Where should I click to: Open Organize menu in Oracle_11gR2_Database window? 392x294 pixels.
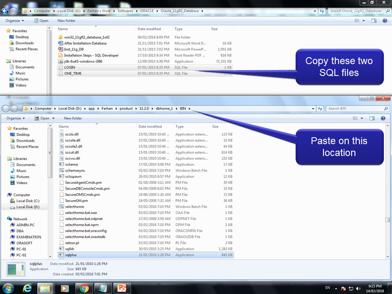(x=15, y=21)
